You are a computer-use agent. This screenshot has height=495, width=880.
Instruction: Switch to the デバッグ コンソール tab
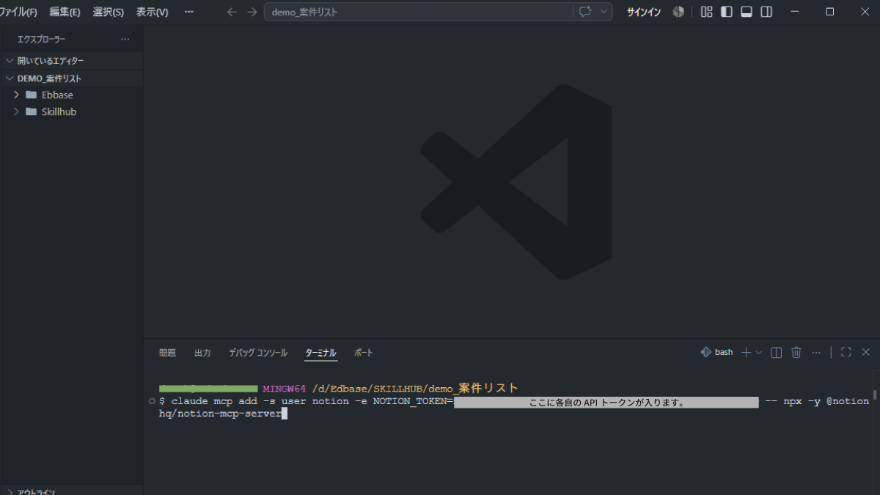(x=258, y=353)
